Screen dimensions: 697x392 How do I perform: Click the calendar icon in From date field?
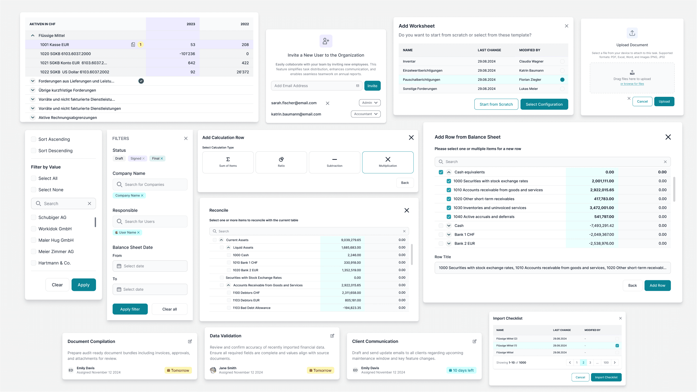(x=119, y=266)
